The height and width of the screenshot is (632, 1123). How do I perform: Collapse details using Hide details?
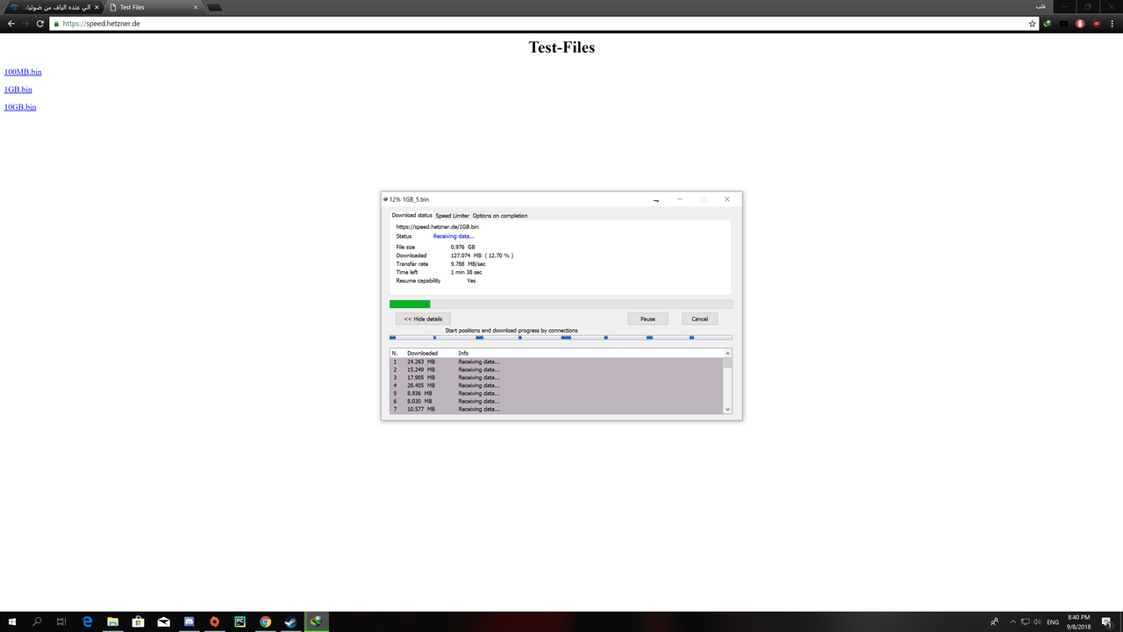coord(422,319)
